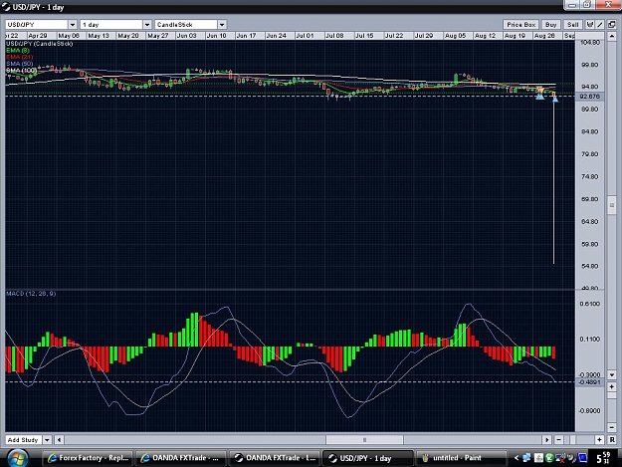
Task: Select USD/JPY - 1 day taskbar item
Action: [x=368, y=458]
